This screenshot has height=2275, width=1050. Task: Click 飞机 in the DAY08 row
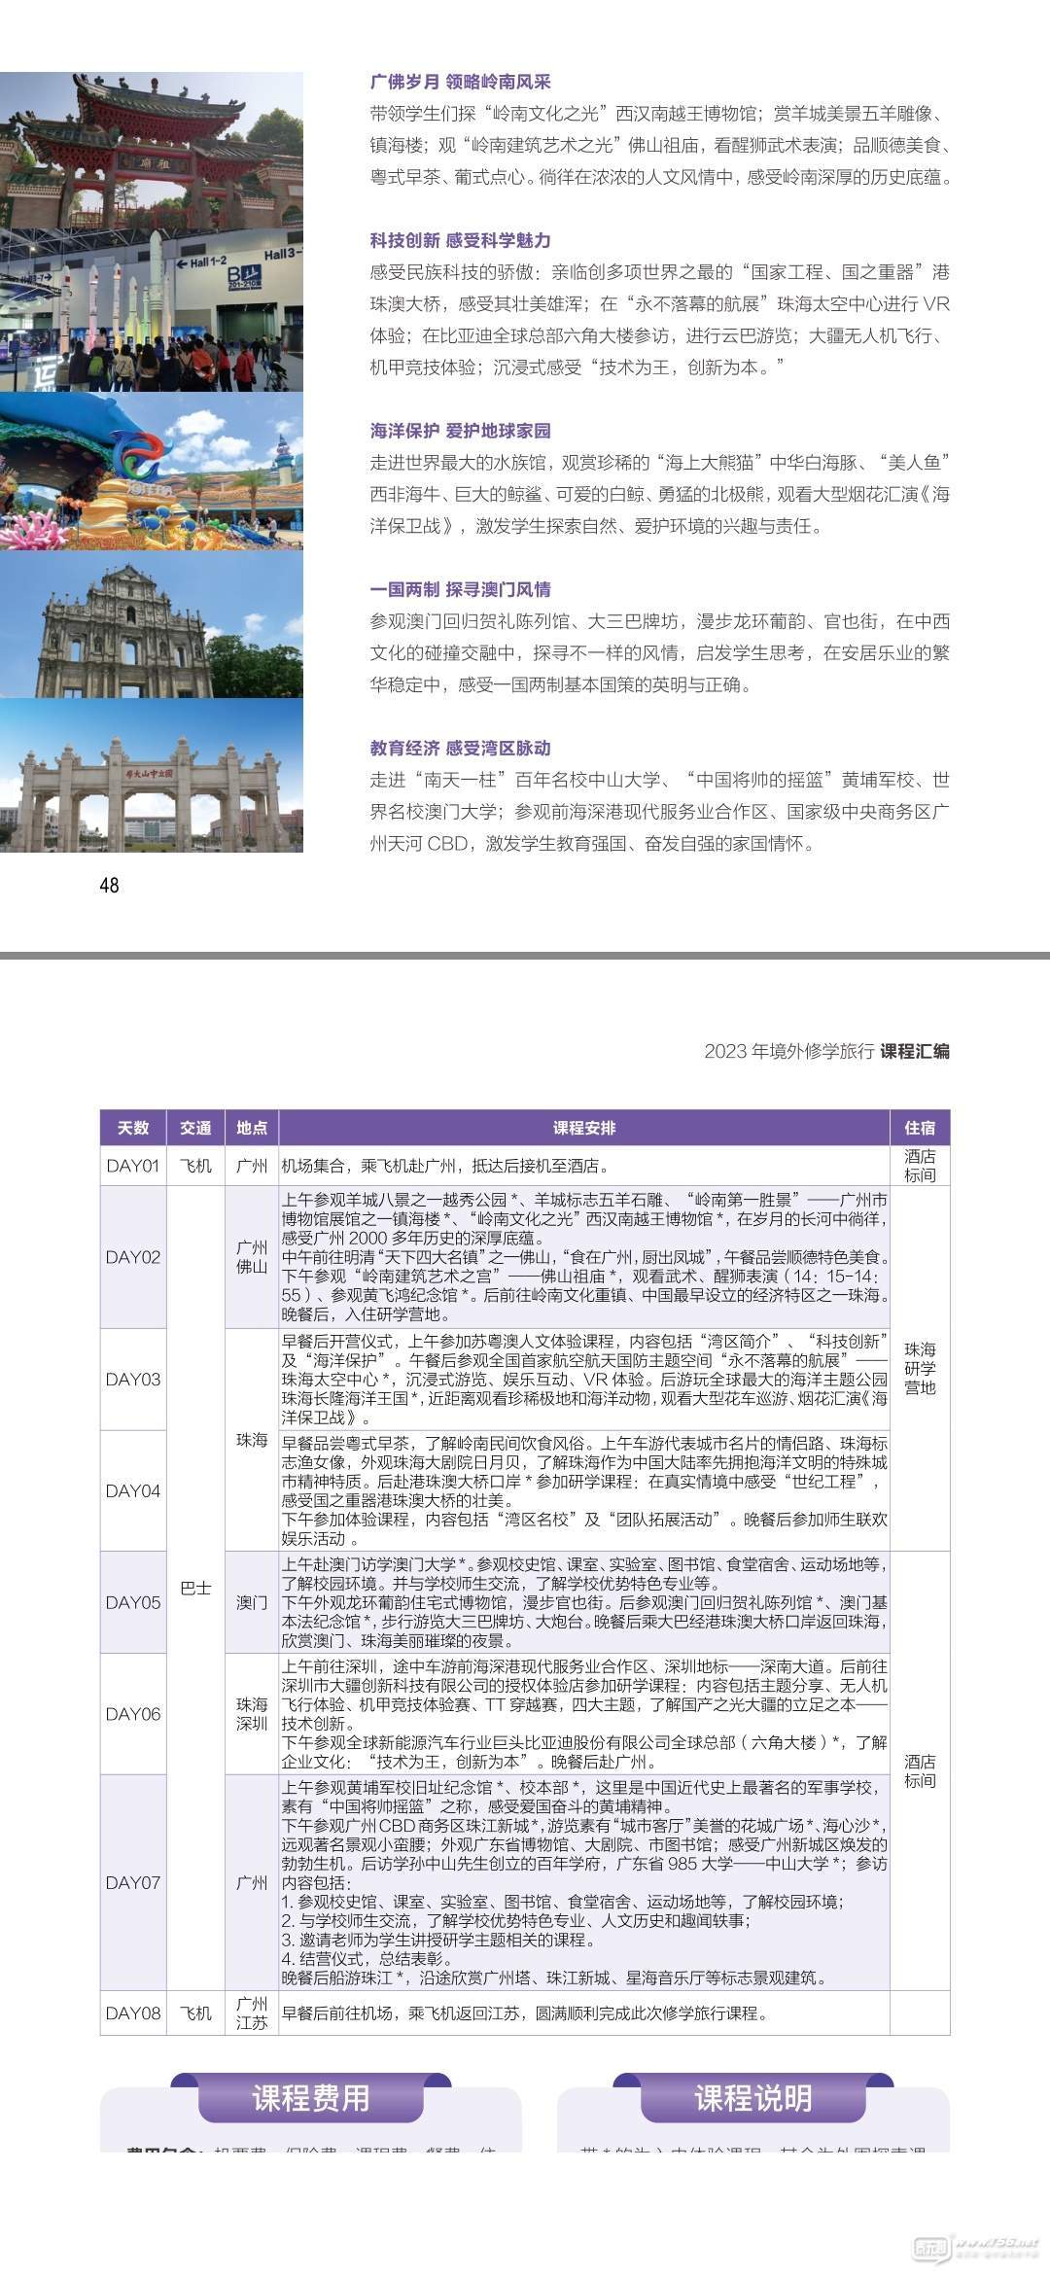pyautogui.click(x=195, y=2012)
